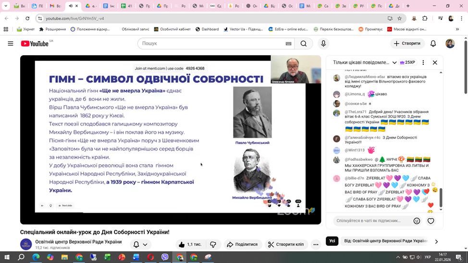The height and width of the screenshot is (263, 468).
Task: Show hidden system tray icons
Action: 398,257
